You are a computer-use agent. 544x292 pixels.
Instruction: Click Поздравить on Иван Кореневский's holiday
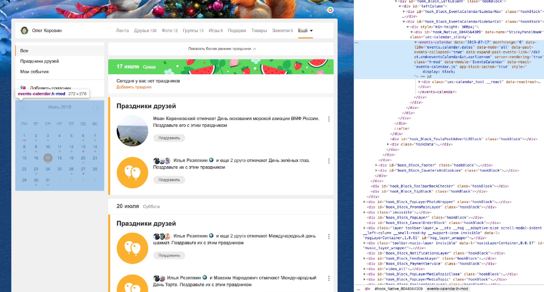169,138
